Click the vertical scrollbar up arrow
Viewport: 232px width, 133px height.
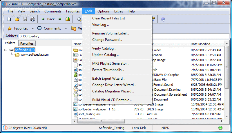[x=227, y=43]
